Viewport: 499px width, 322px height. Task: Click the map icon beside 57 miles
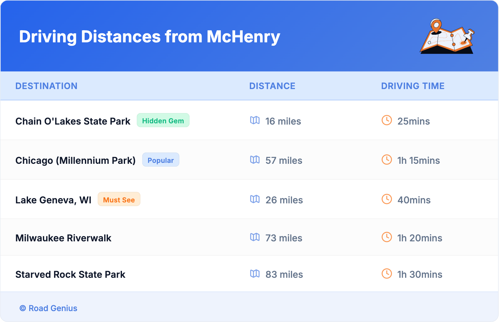tap(255, 160)
